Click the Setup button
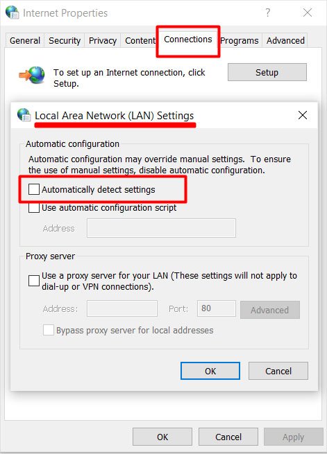This screenshot has width=327, height=454. (x=267, y=72)
